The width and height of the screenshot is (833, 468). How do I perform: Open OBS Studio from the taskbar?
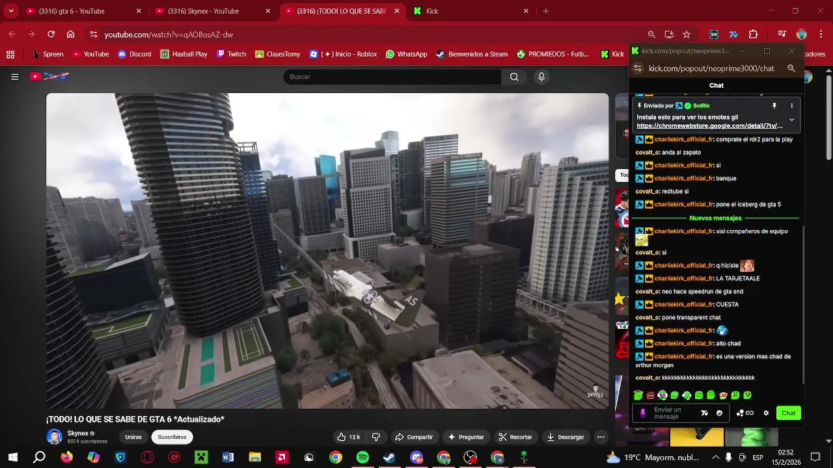[471, 458]
